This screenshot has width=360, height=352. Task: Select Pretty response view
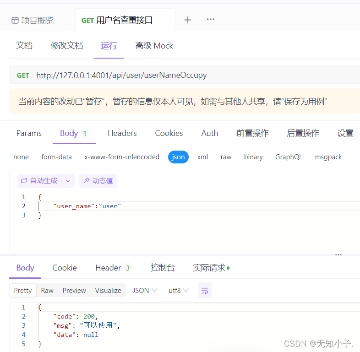click(23, 291)
